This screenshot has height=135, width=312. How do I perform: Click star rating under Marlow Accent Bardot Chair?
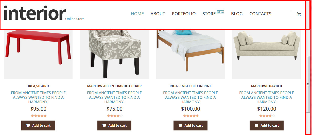pyautogui.click(x=115, y=116)
